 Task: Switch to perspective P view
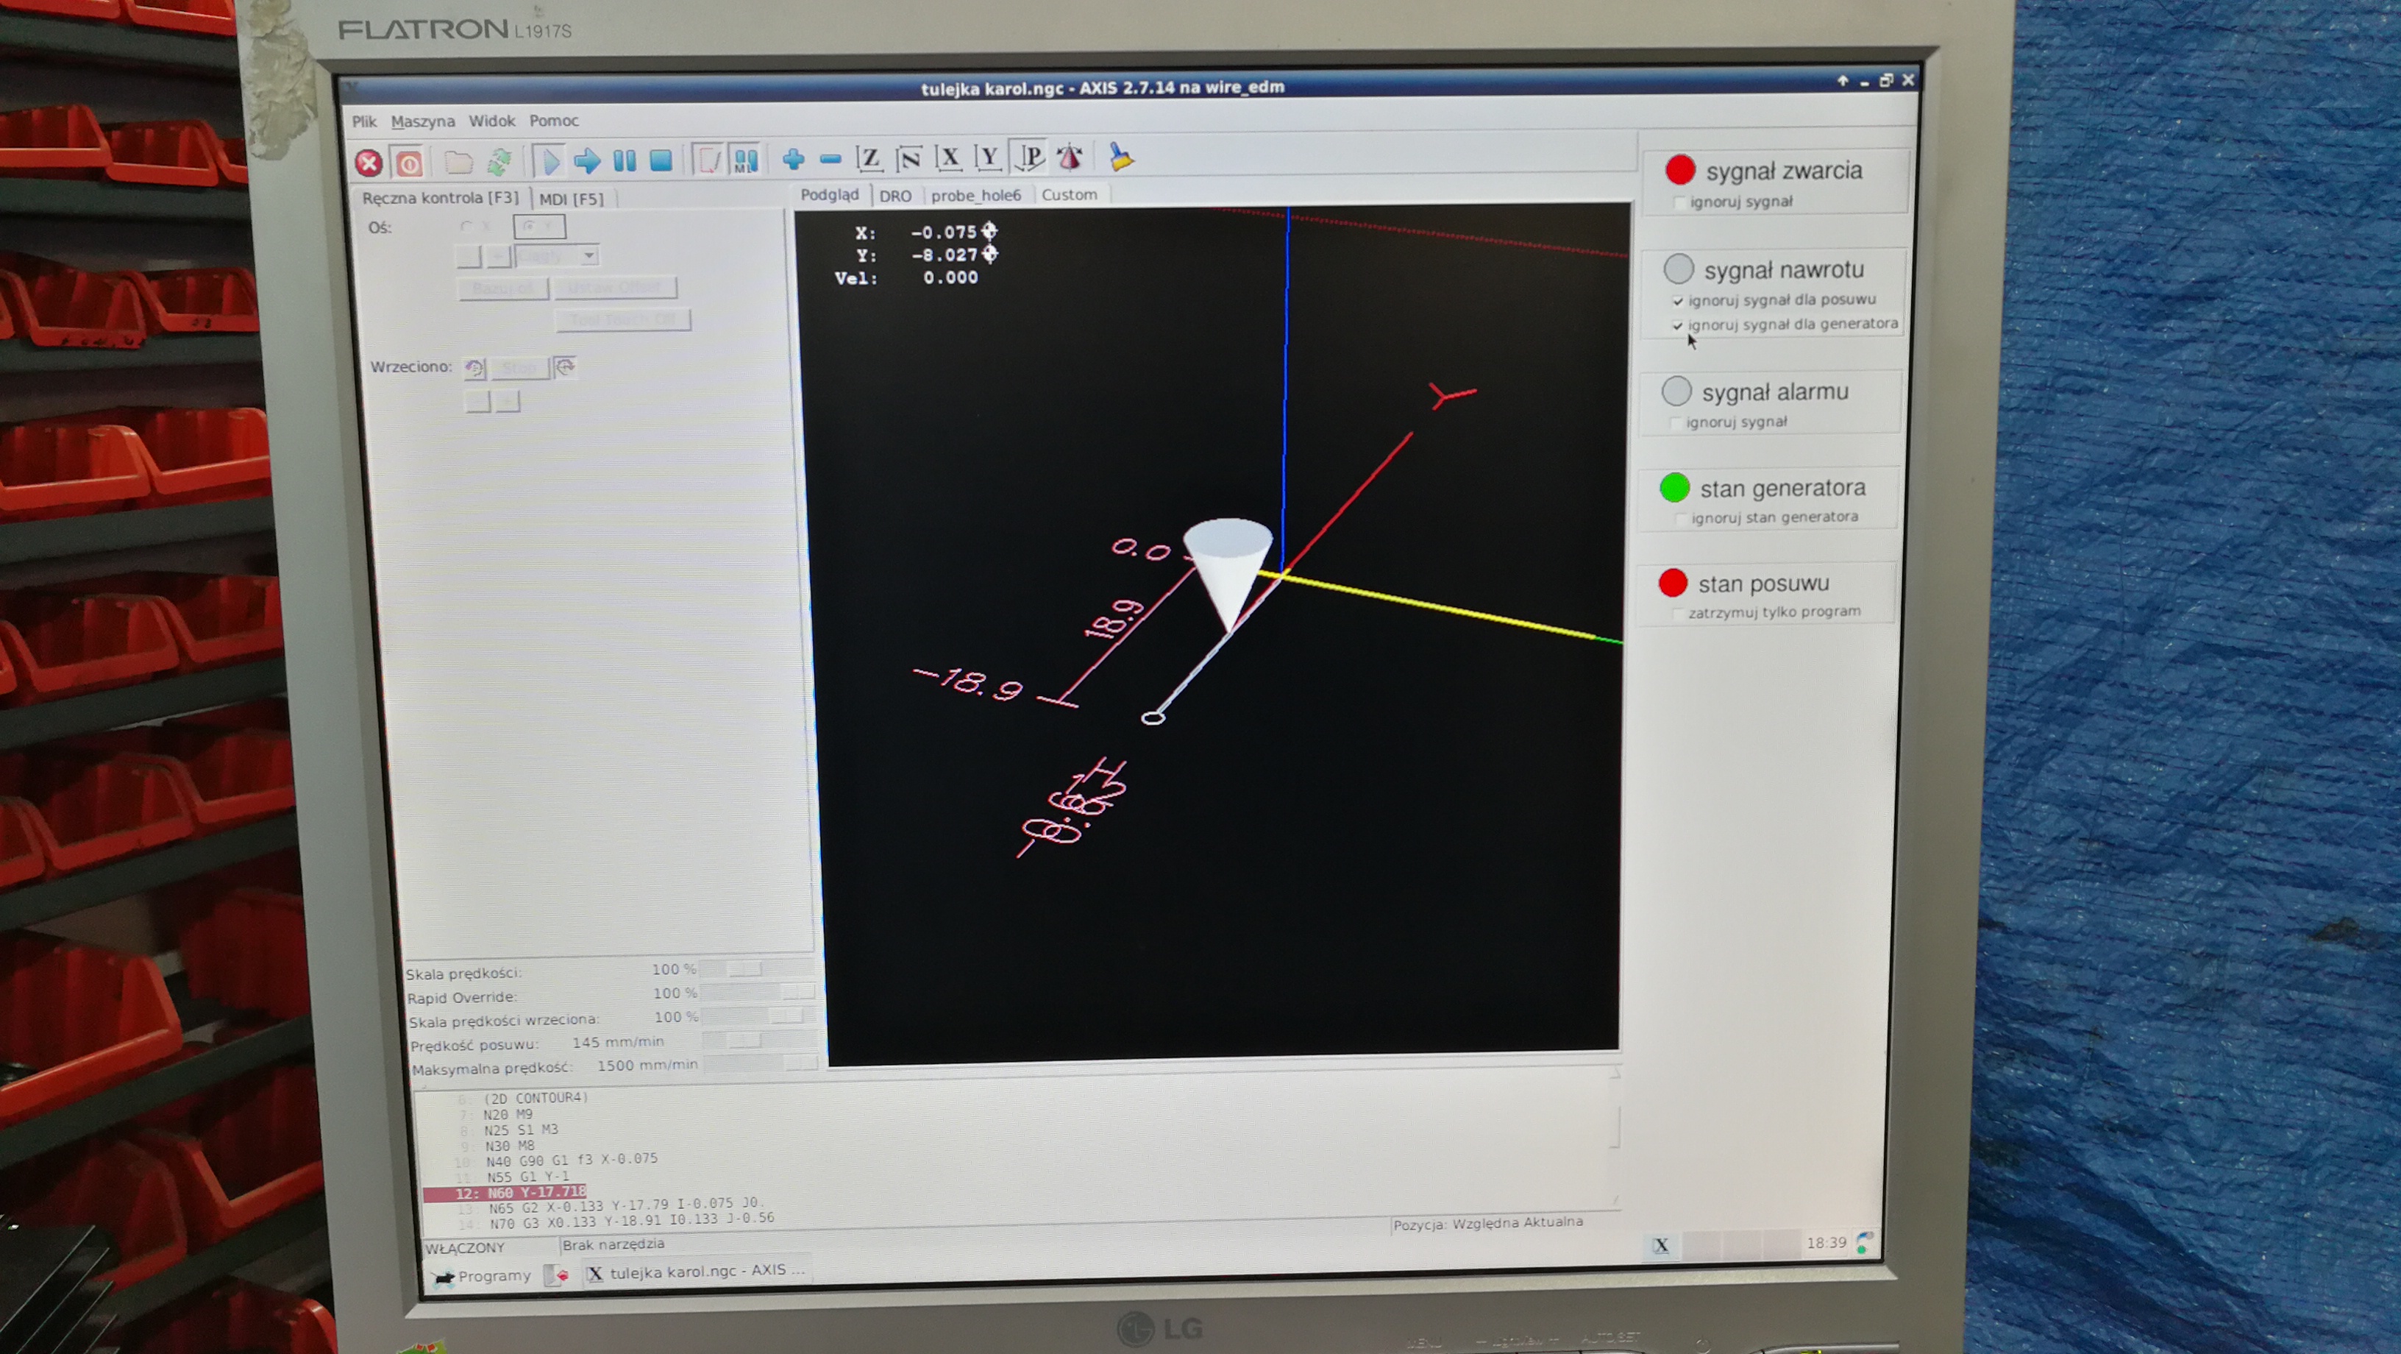[1029, 157]
